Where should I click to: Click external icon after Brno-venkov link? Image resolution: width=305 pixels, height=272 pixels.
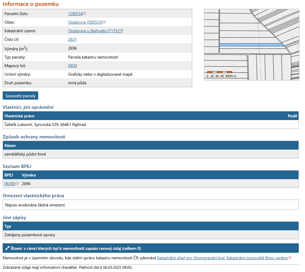(x=290, y=258)
